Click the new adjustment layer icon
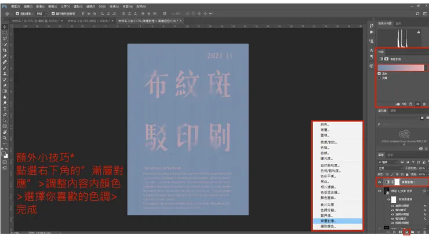Image resolution: width=429 pixels, height=239 pixels. click(406, 232)
